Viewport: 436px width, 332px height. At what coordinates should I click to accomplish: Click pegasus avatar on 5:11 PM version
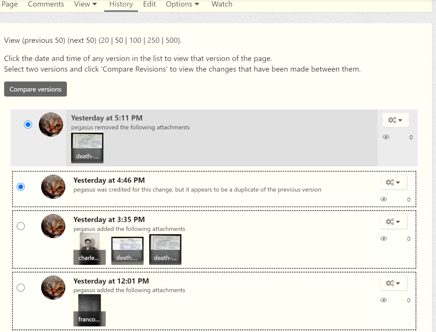pos(51,125)
